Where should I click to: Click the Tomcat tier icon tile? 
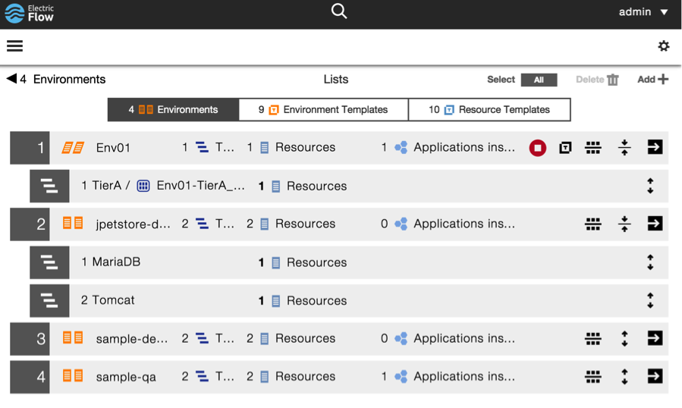[x=49, y=300]
